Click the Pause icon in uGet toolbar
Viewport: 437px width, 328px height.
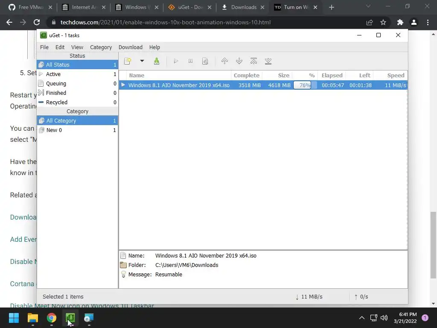click(190, 61)
